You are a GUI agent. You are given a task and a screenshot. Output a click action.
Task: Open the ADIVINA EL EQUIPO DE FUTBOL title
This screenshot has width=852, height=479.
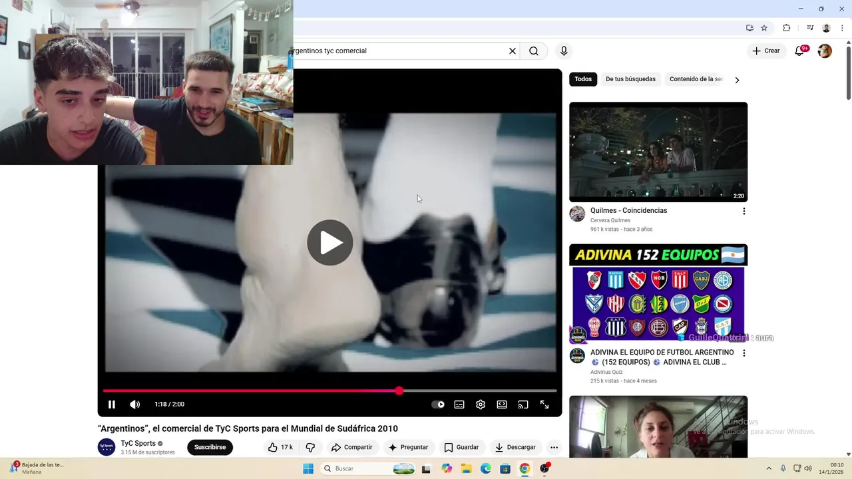(x=662, y=357)
